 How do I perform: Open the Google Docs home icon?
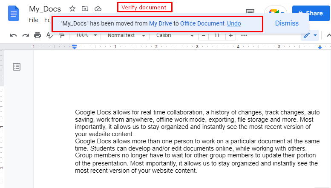(14, 14)
